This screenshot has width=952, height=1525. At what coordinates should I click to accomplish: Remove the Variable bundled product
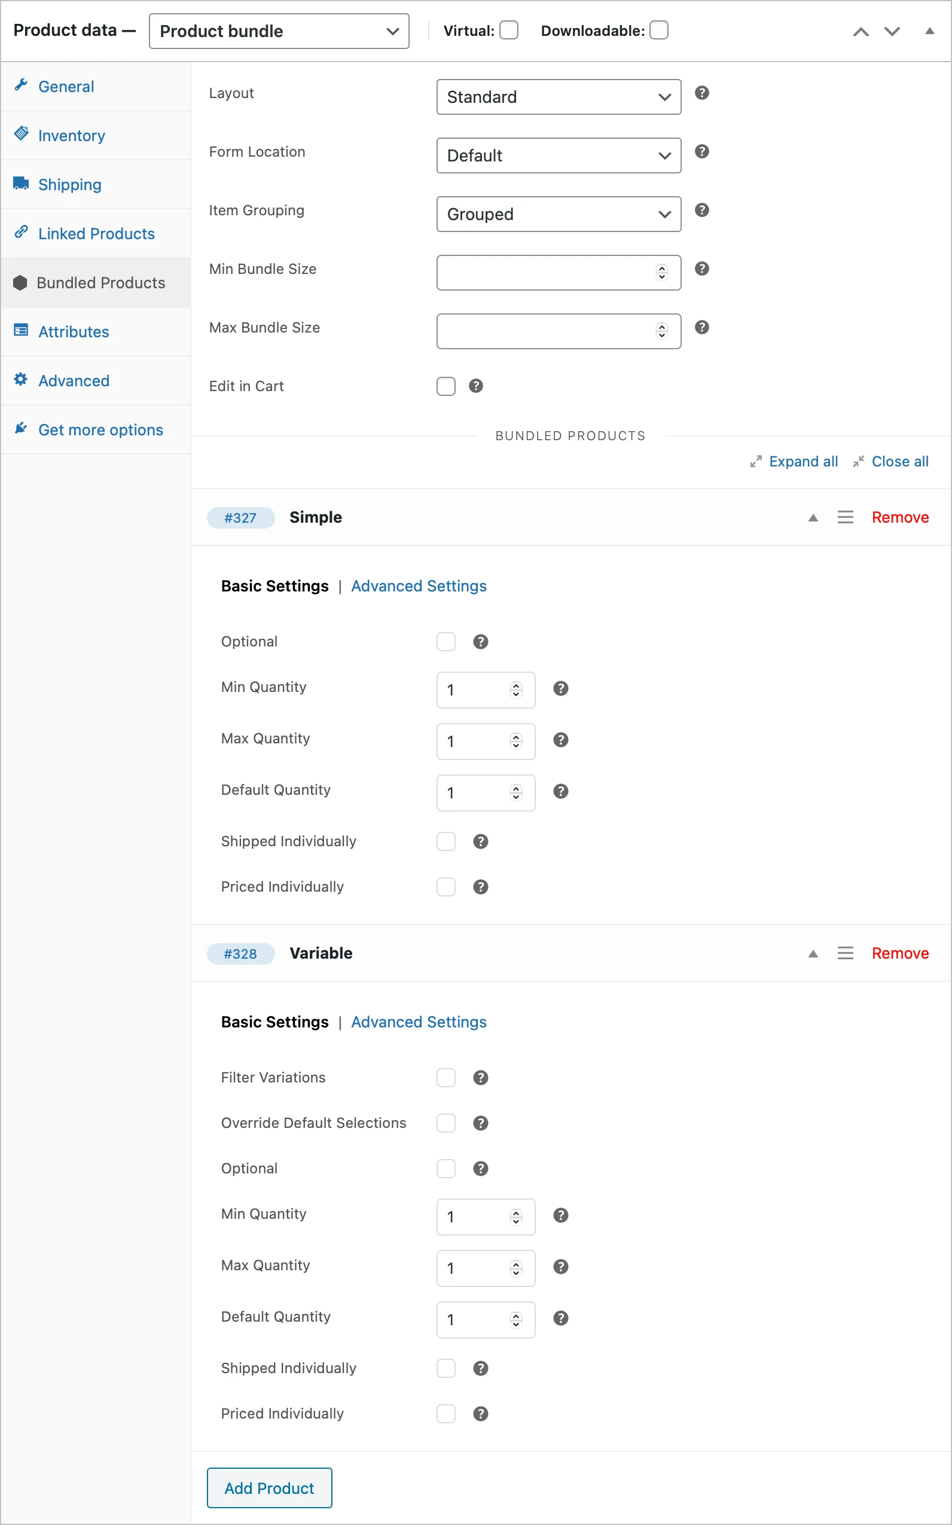pos(900,953)
